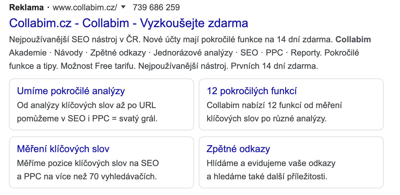Viewport: 400px width, 195px height.
Task: Click the bold Collabim word in the description
Action: coord(353,40)
